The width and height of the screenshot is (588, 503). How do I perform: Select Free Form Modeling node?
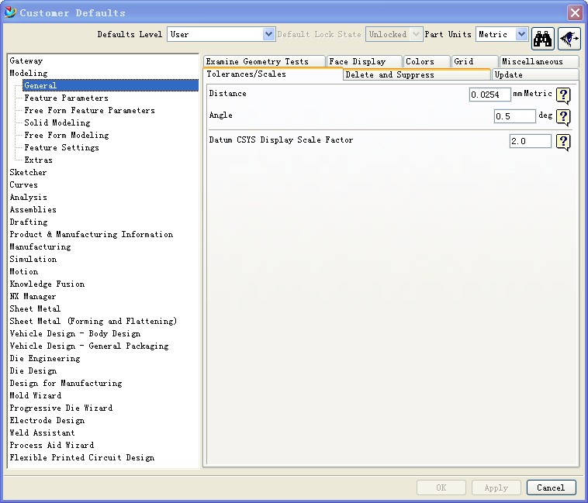[67, 135]
